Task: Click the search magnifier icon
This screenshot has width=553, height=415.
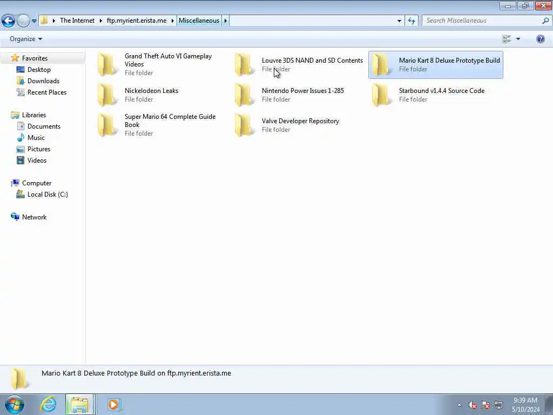Action: [545, 21]
